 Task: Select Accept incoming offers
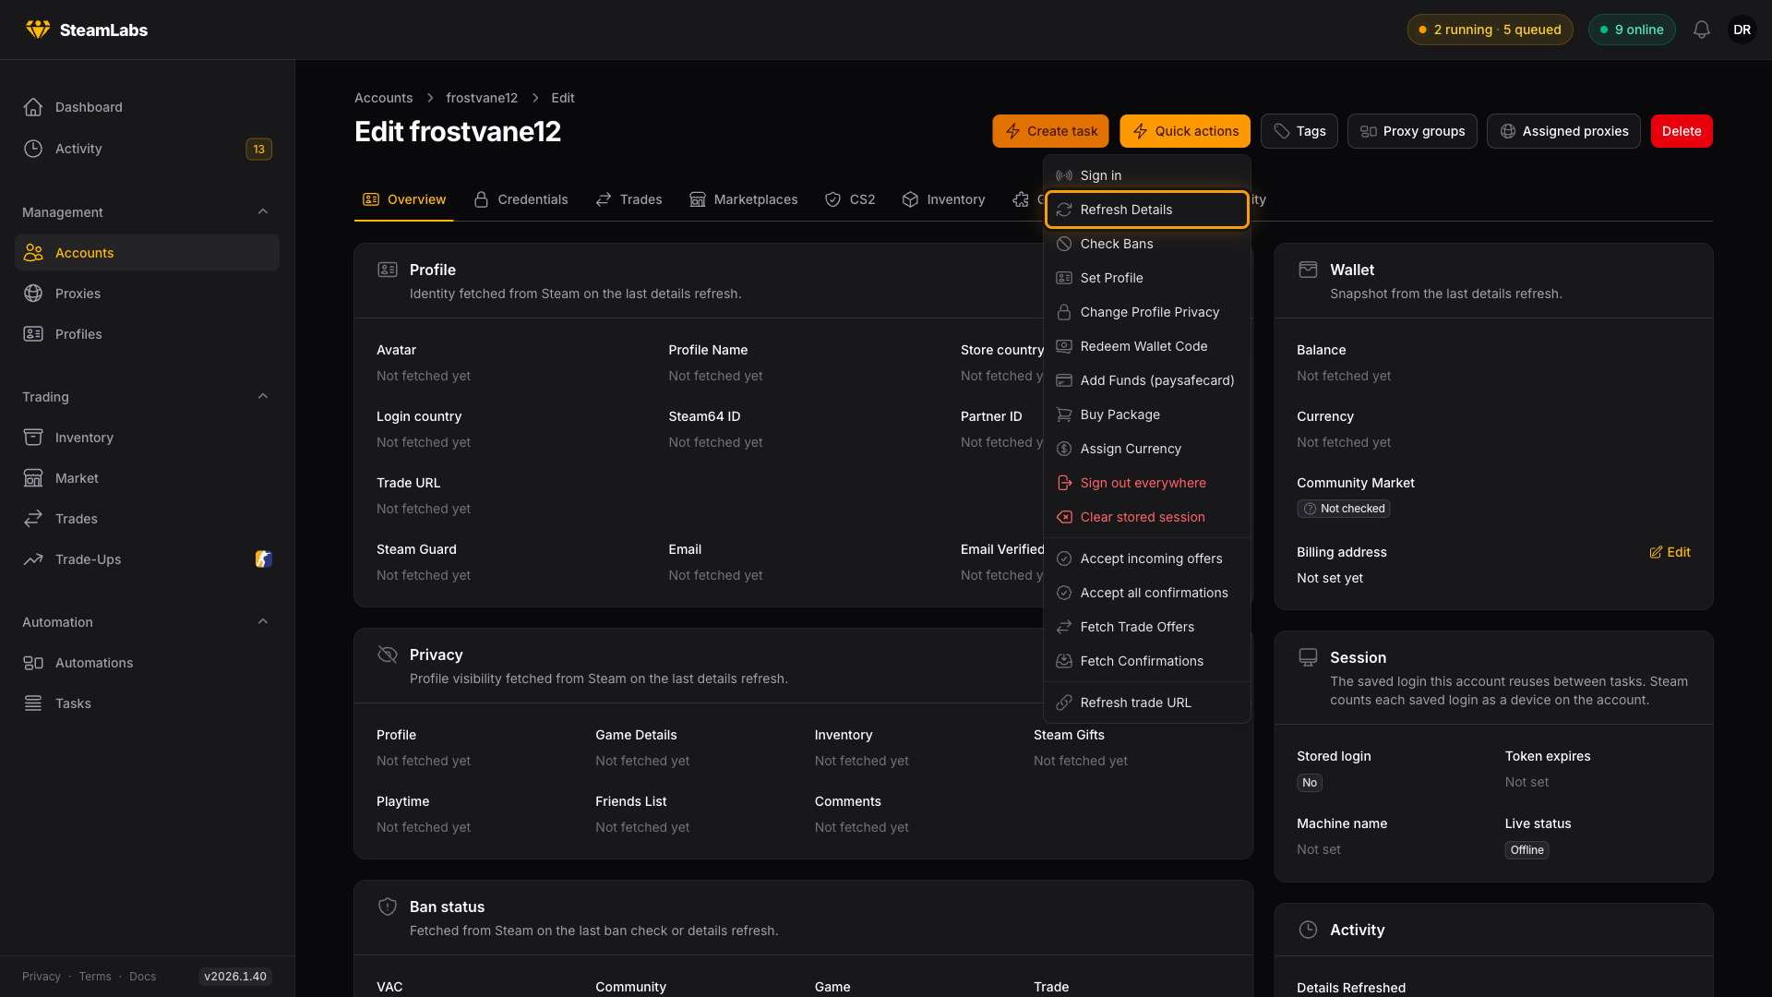click(x=1147, y=559)
